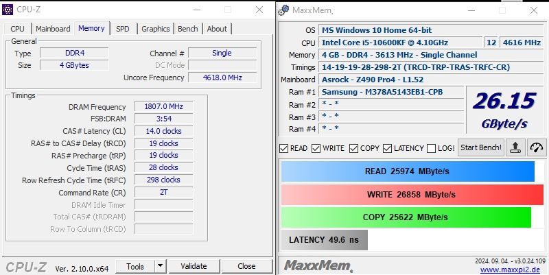This screenshot has height=275, width=549.
Task: Switch to the Bench tab
Action: [187, 29]
